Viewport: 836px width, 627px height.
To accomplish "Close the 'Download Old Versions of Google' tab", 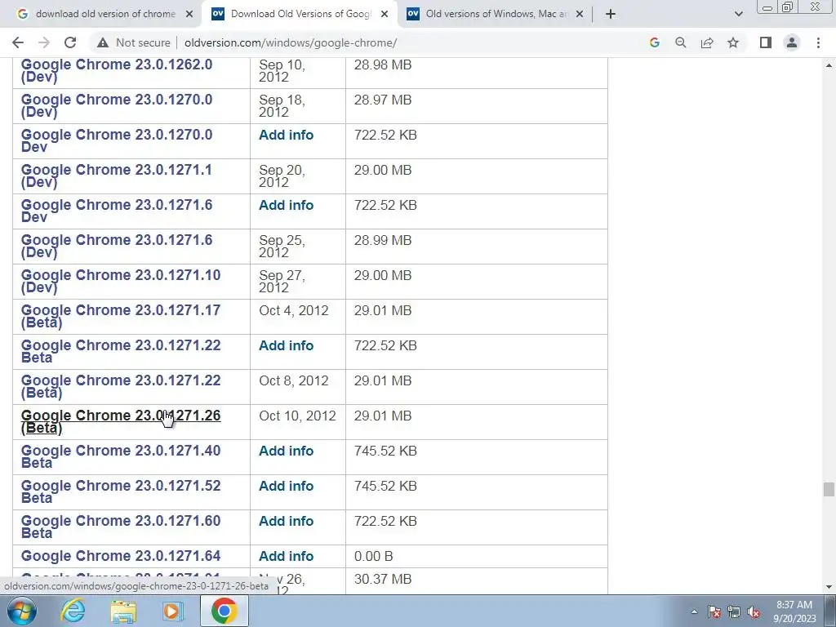I will (385, 14).
